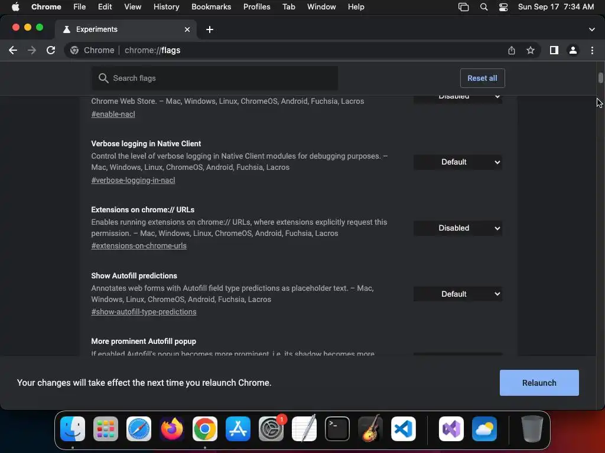This screenshot has width=605, height=453.
Task: Bookmark this tab with the star icon
Action: (x=531, y=50)
